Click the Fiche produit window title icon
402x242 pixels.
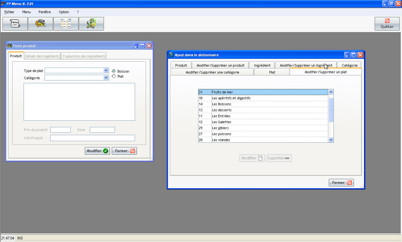pos(9,46)
